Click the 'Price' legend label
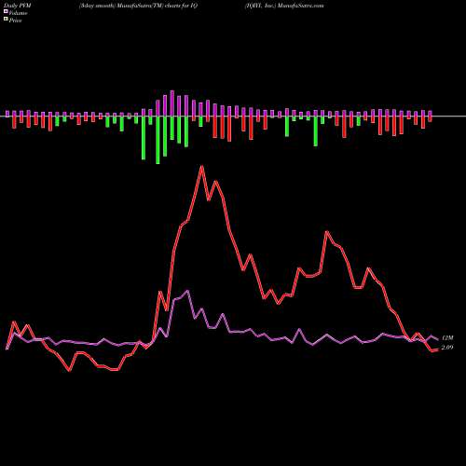The width and height of the screenshot is (466, 466). [x=15, y=21]
